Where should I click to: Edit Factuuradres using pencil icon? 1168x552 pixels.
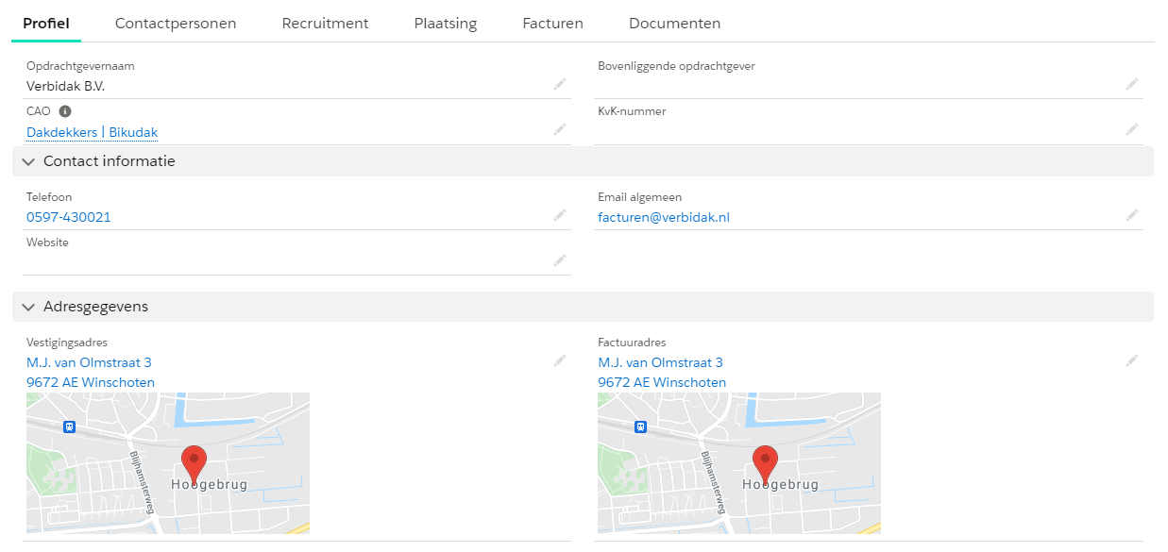(x=1131, y=360)
